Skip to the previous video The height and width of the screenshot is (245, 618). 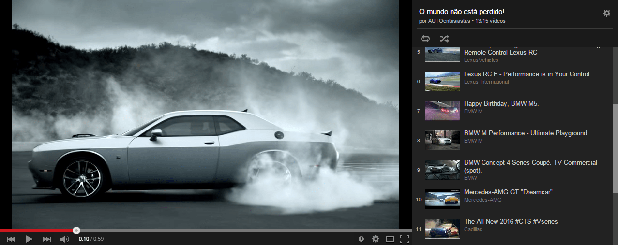point(10,239)
